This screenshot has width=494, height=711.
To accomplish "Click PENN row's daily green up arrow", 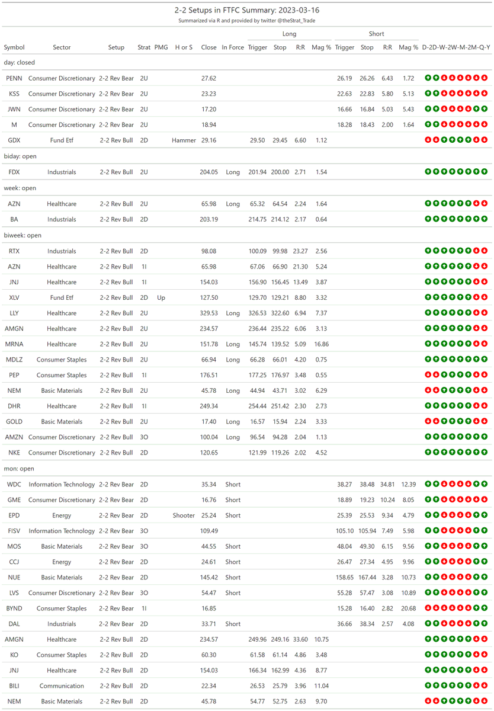I will coord(428,78).
